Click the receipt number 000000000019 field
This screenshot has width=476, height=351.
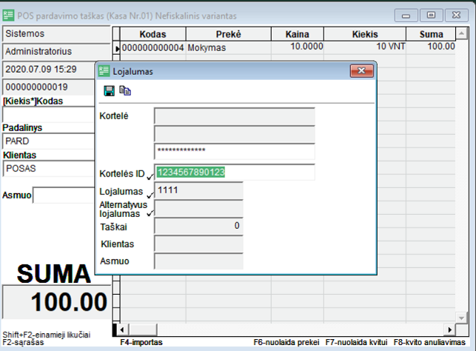[49, 87]
